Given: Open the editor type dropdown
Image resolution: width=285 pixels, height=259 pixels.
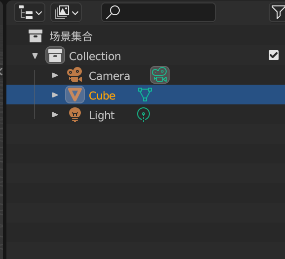Looking at the screenshot, I should tap(30, 12).
